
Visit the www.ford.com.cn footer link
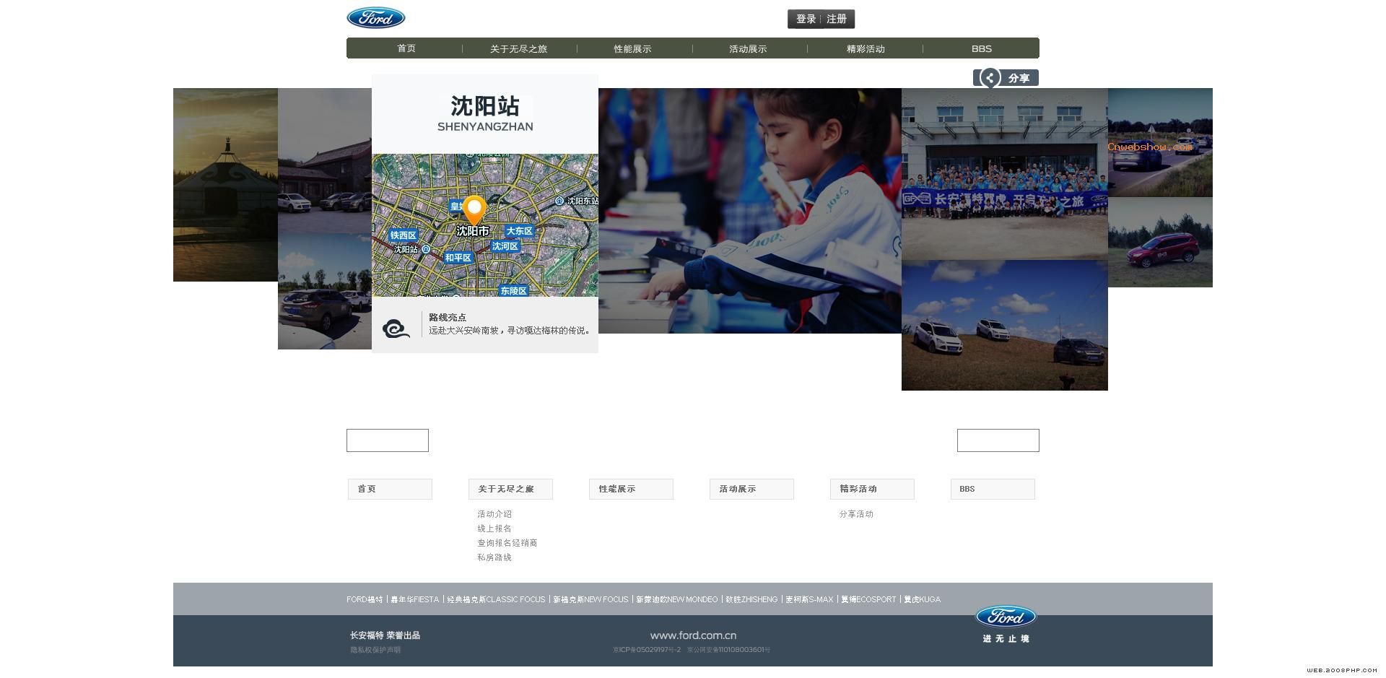click(693, 635)
